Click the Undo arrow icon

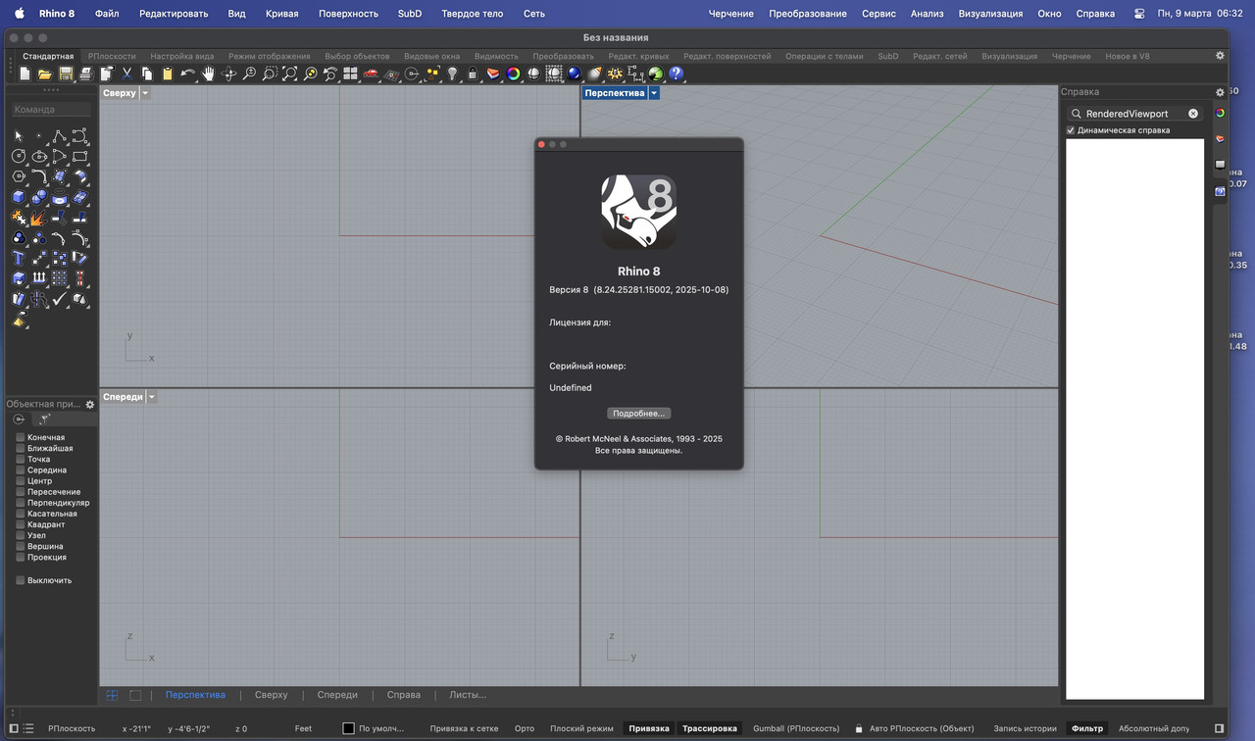coord(188,74)
